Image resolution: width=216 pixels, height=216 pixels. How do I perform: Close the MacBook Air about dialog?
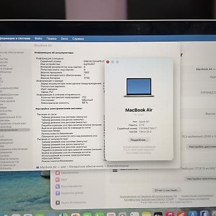pos(108,62)
